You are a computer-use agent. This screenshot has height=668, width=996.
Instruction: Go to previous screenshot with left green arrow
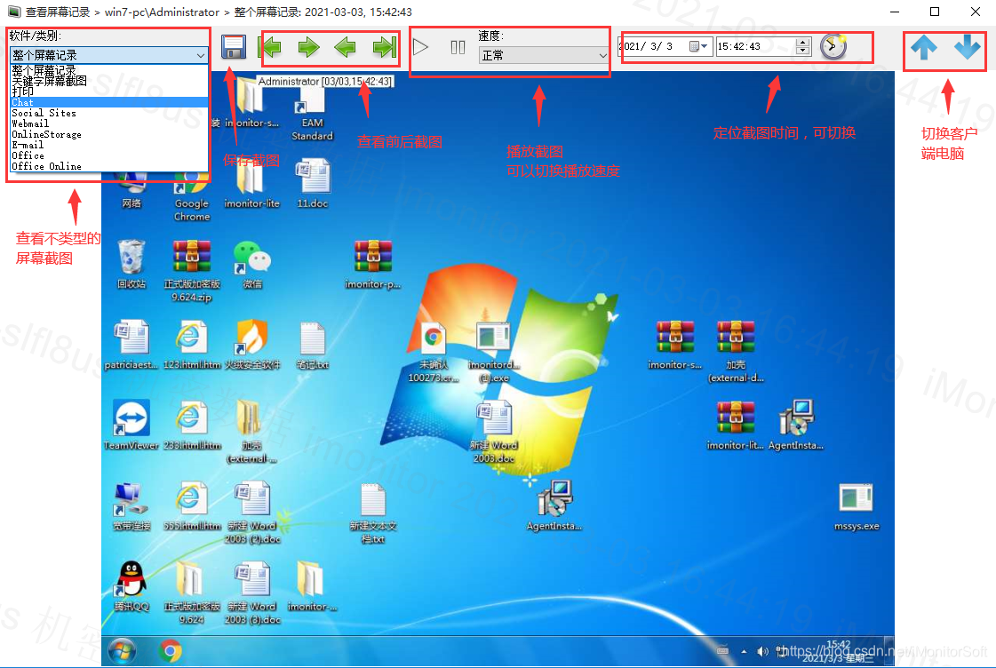tap(345, 47)
